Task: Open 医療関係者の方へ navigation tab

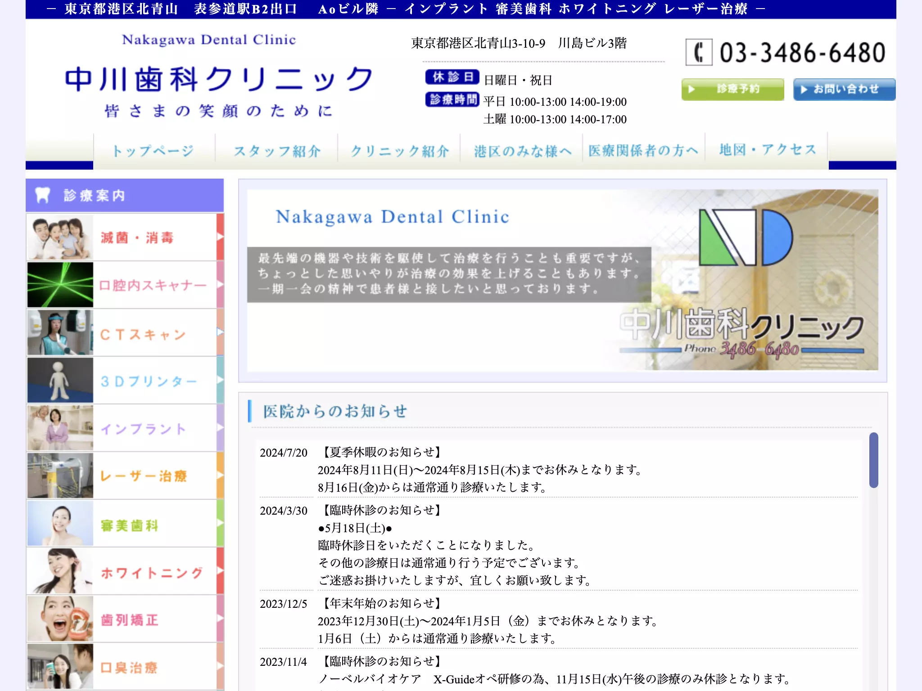Action: (644, 151)
